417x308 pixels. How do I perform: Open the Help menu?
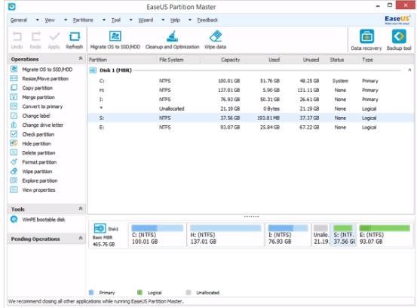[175, 20]
